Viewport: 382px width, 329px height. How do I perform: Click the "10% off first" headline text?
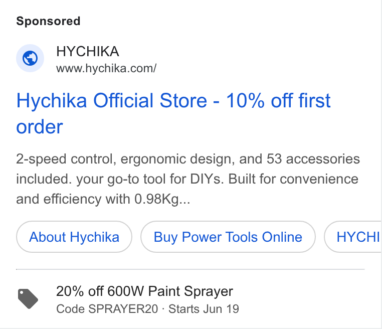pyautogui.click(x=278, y=100)
